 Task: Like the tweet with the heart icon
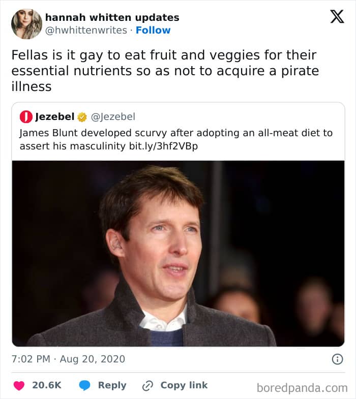[19, 385]
